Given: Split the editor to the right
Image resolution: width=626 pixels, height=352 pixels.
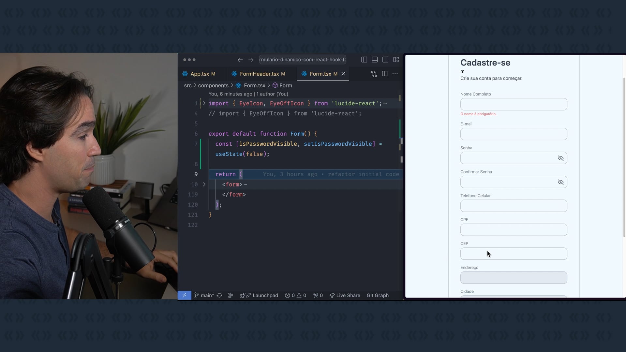Looking at the screenshot, I should point(385,74).
